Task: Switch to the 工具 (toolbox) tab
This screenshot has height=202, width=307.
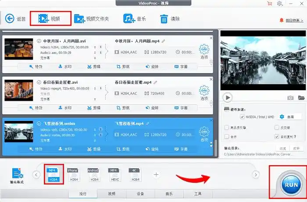Action: [198, 194]
